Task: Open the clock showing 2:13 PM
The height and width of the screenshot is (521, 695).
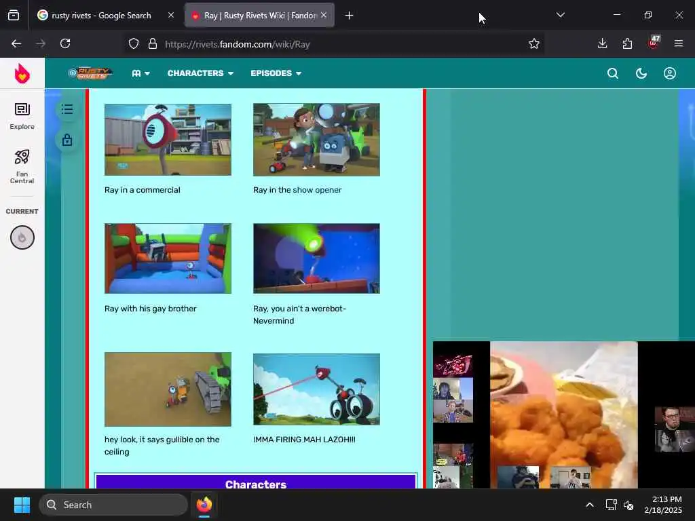Action: coord(663,505)
